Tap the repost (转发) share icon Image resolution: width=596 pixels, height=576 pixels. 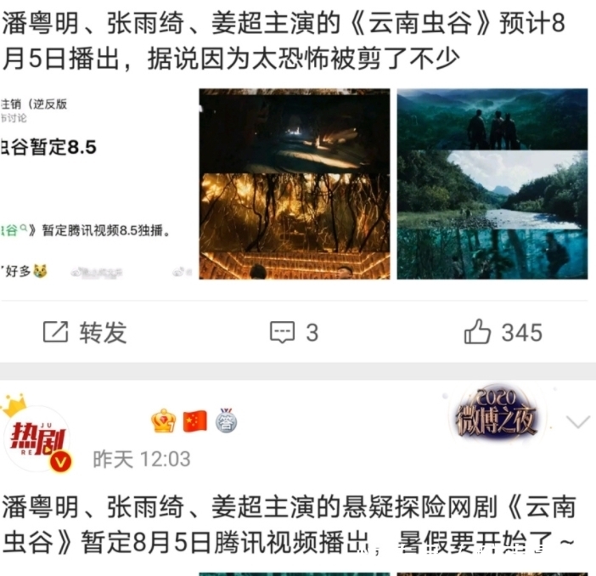pyautogui.click(x=55, y=331)
